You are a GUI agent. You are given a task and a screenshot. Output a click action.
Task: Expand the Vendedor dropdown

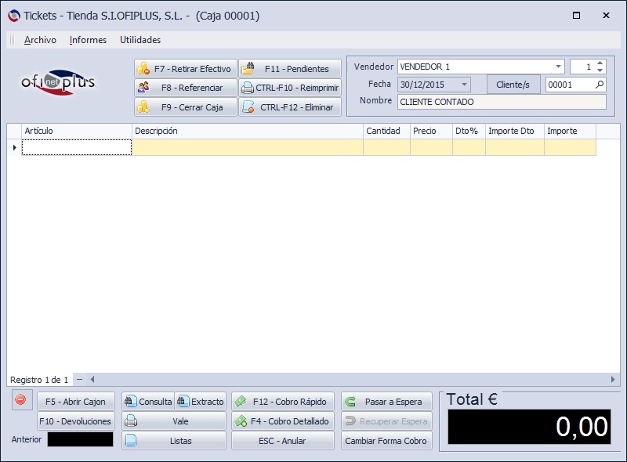pyautogui.click(x=558, y=67)
